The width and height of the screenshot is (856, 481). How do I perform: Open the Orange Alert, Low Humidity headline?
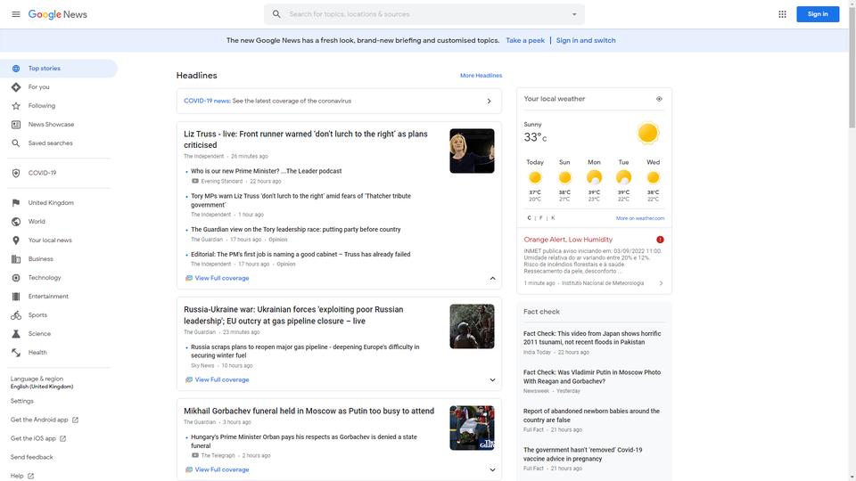568,240
